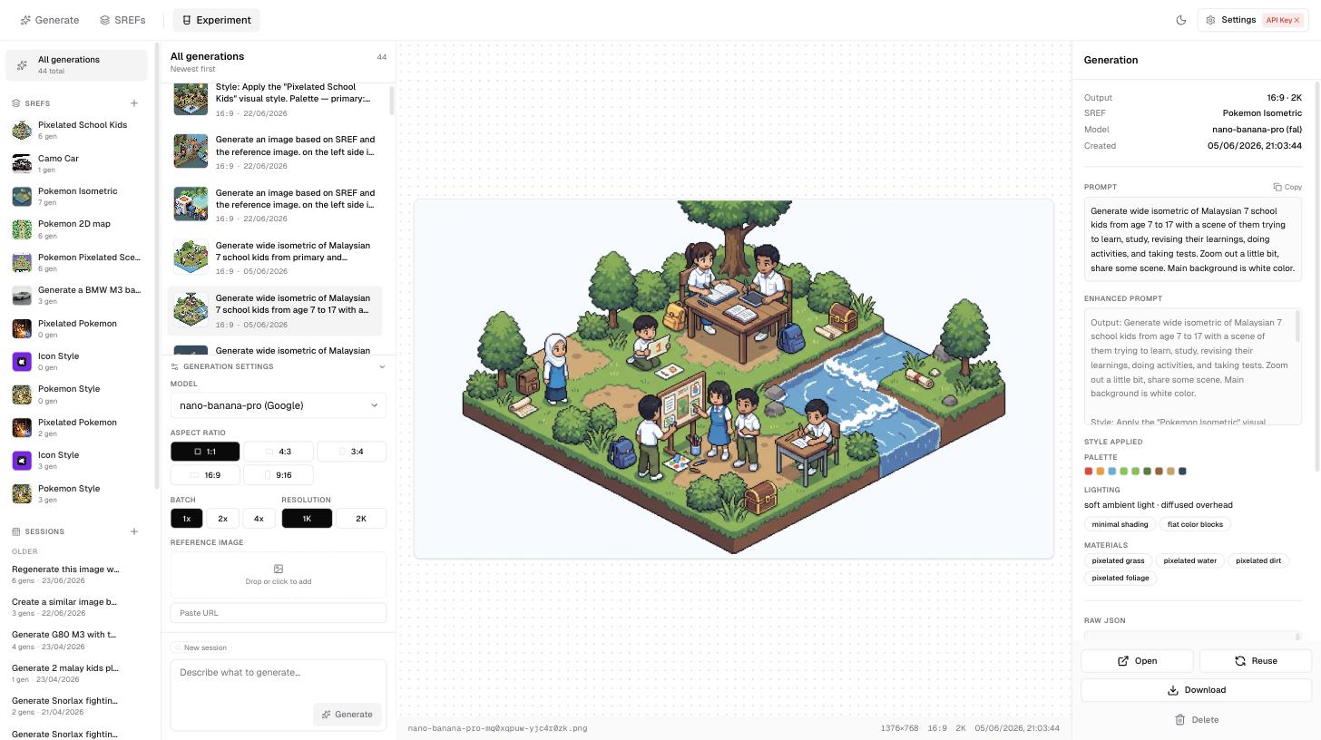Open the Experiment tab
This screenshot has height=740, width=1321.
tap(216, 20)
